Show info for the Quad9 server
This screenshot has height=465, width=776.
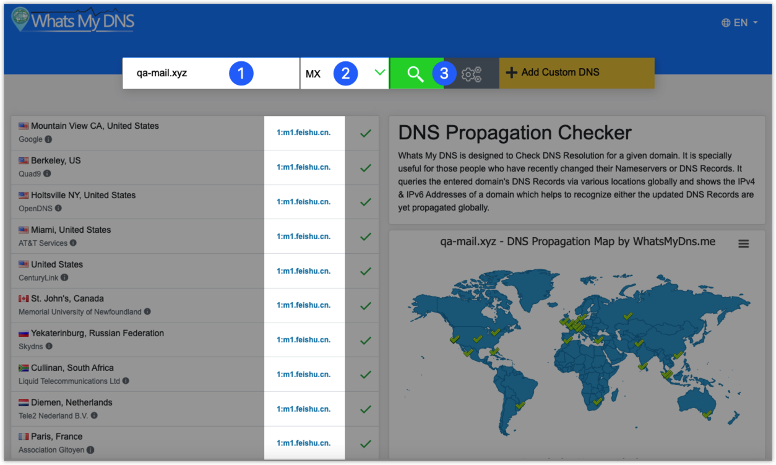(x=46, y=174)
